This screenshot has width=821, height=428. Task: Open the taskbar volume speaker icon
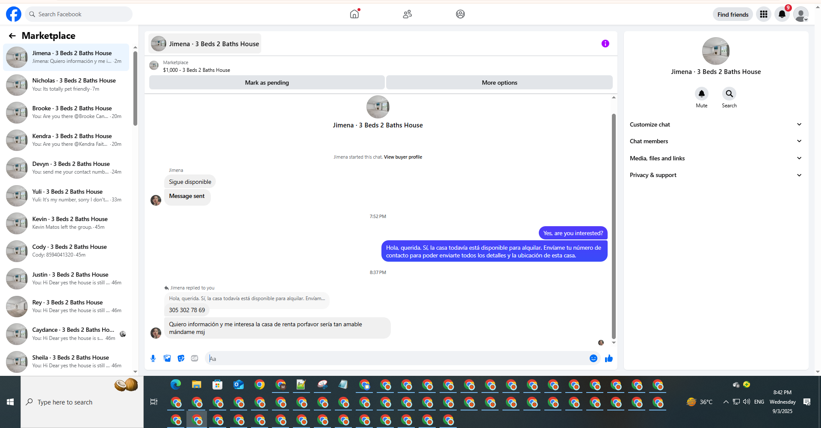747,402
